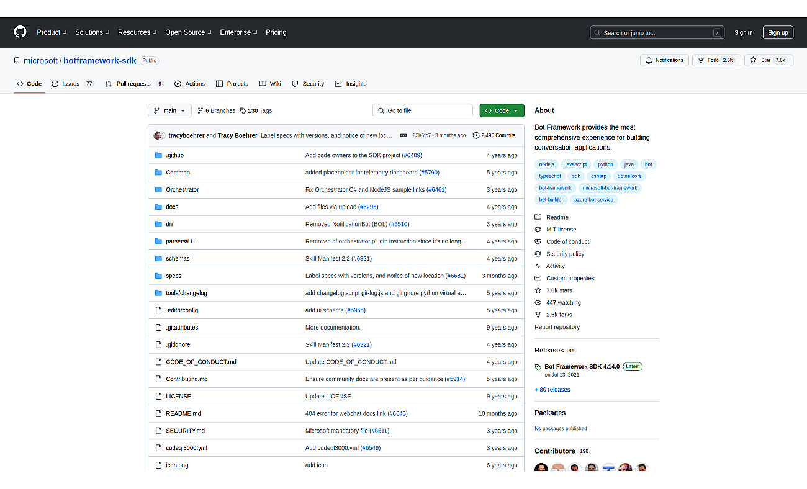807x489 pixels.
Task: Click the Sign in link
Action: [x=743, y=32]
